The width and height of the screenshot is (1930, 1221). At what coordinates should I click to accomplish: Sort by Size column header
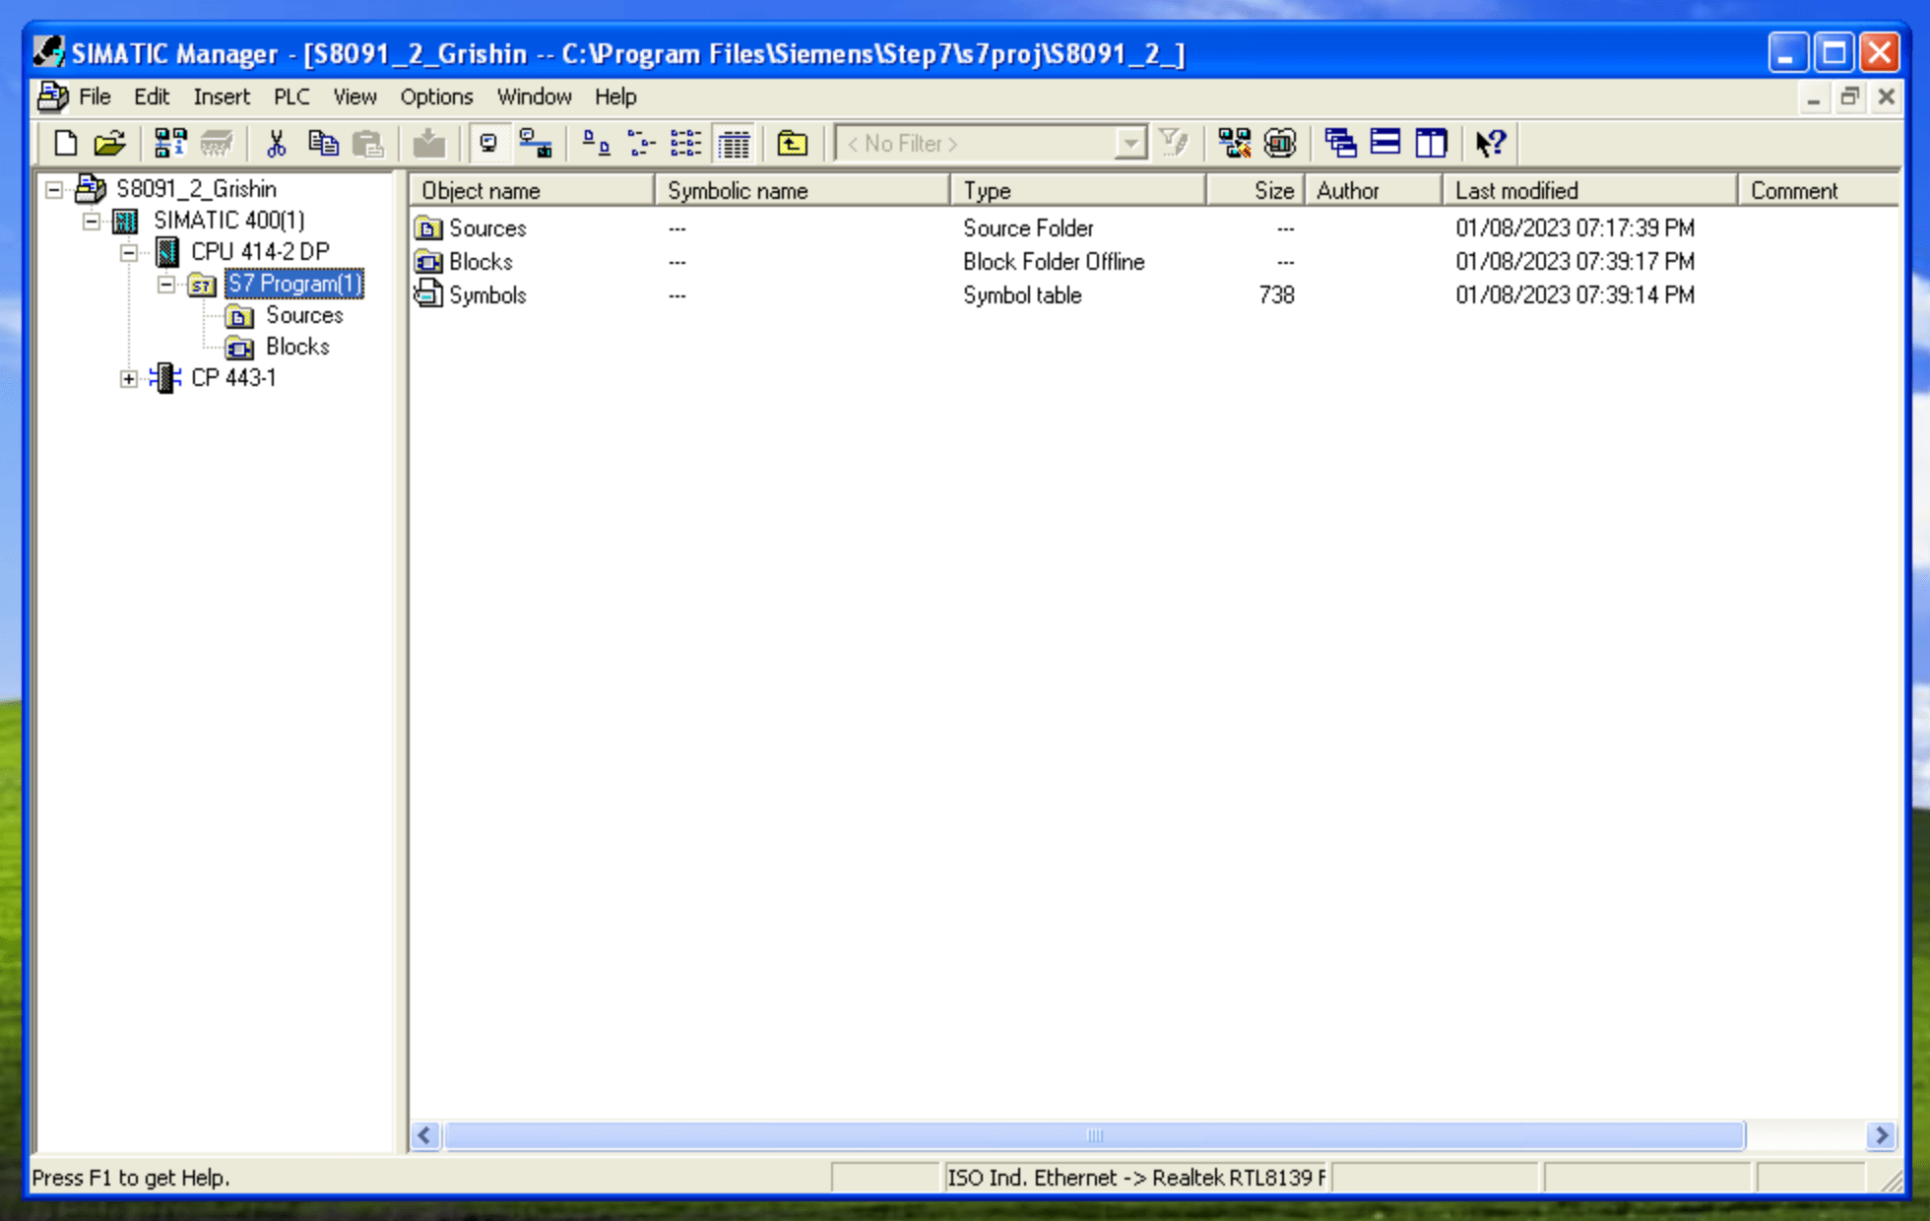(x=1255, y=190)
